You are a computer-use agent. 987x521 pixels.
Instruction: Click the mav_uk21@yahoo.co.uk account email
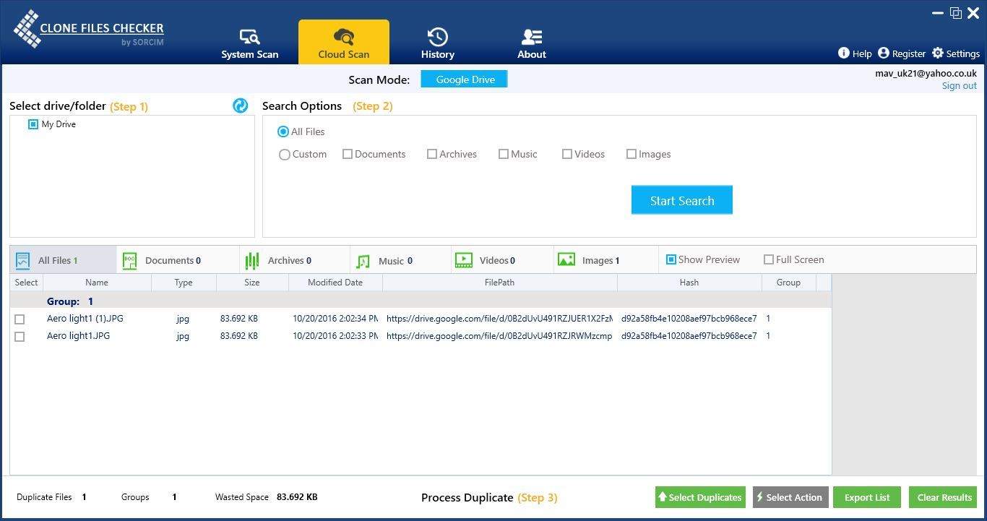coord(926,73)
